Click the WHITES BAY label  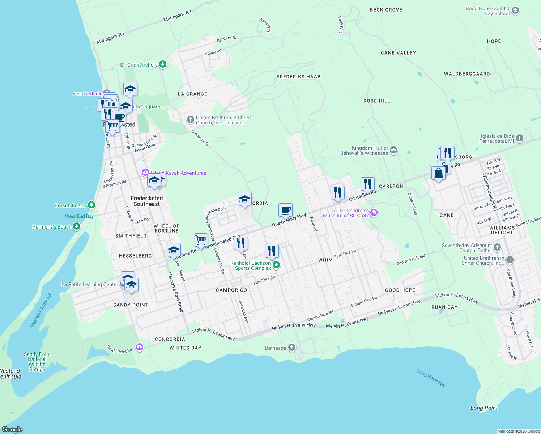(x=186, y=348)
